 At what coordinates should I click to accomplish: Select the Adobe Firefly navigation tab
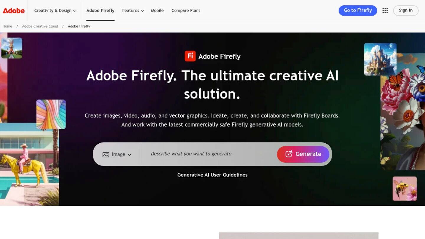coord(100,10)
